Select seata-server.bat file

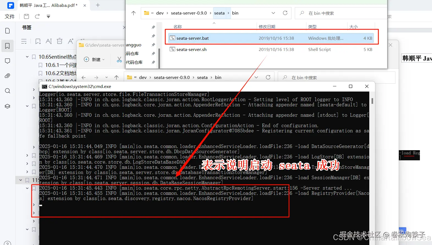(x=271, y=38)
